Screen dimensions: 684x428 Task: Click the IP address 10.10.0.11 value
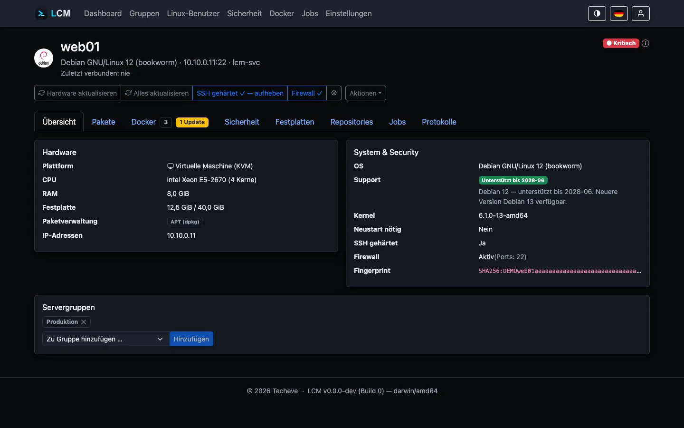tap(181, 235)
